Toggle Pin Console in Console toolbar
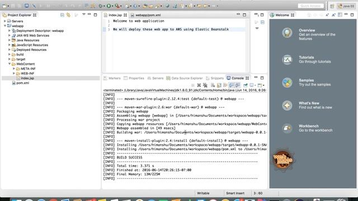The height and width of the screenshot is (201, 358). (x=245, y=85)
